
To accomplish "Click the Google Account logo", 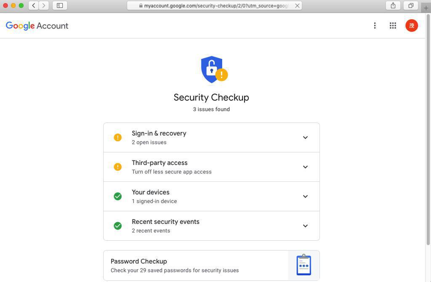I will point(37,26).
